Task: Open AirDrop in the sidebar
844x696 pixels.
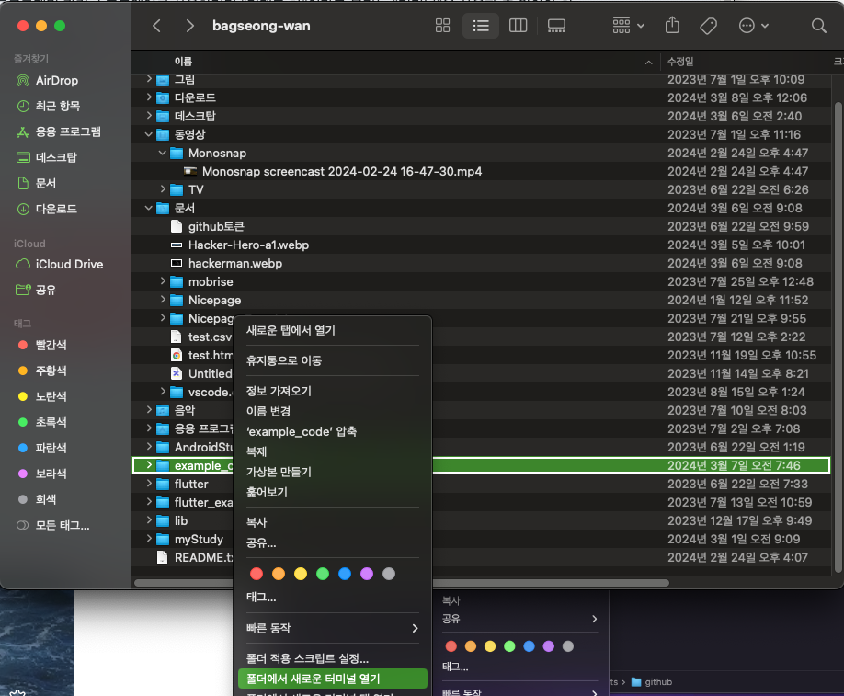Action: (56, 81)
